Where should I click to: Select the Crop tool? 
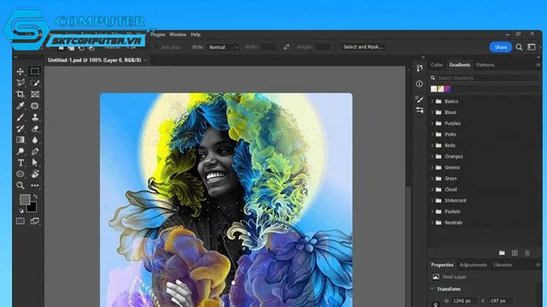pos(21,94)
